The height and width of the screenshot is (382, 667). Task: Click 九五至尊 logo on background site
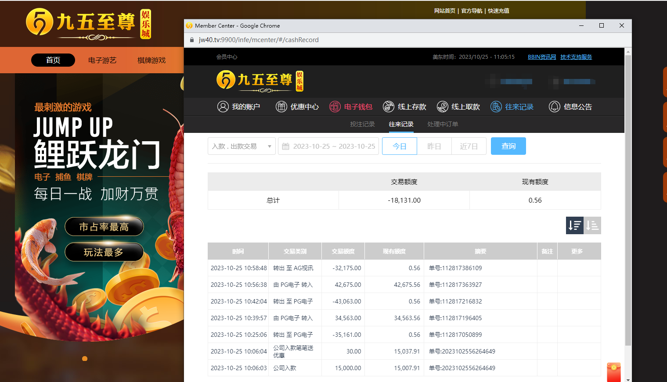89,24
